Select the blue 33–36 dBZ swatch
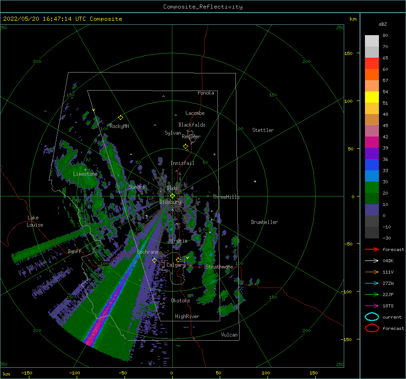This screenshot has height=379, width=406. click(x=372, y=165)
